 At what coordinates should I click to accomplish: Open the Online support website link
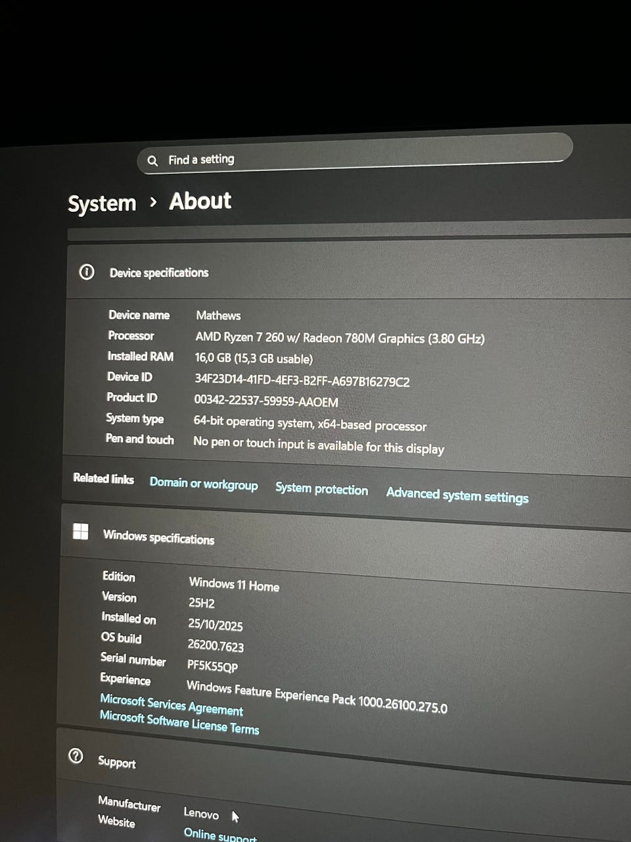(220, 835)
